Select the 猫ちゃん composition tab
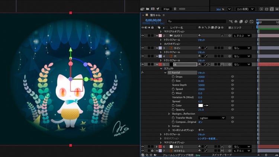This screenshot has width=279, height=157. [155, 15]
